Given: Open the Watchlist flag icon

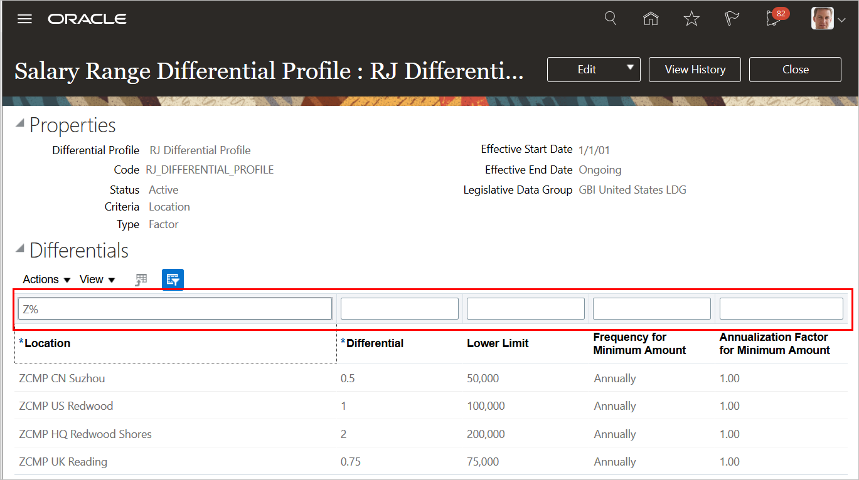Looking at the screenshot, I should [732, 19].
